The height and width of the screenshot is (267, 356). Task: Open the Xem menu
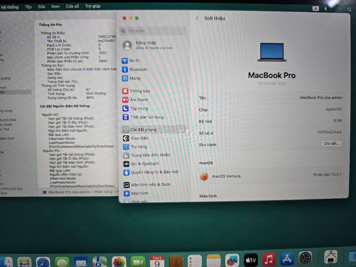click(x=55, y=6)
